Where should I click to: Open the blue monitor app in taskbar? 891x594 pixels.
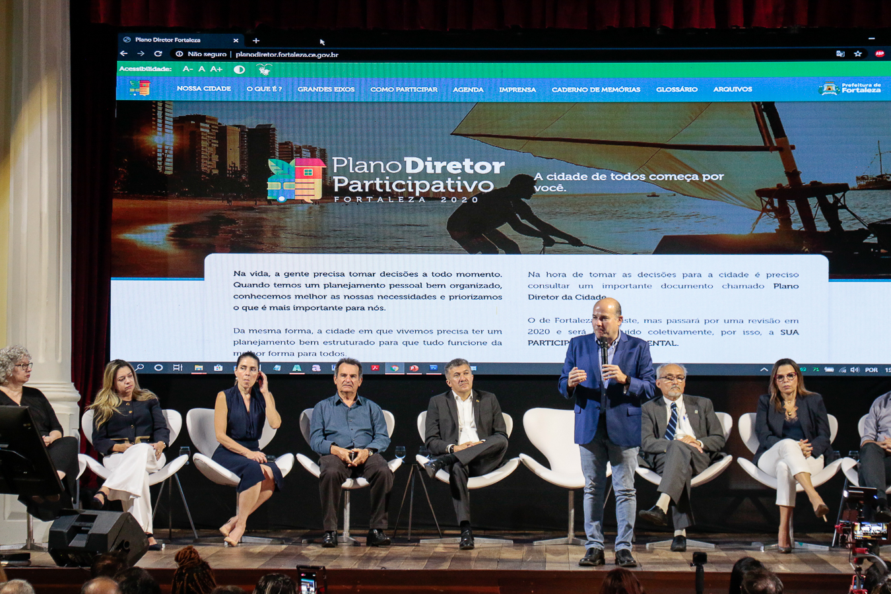[x=434, y=368]
